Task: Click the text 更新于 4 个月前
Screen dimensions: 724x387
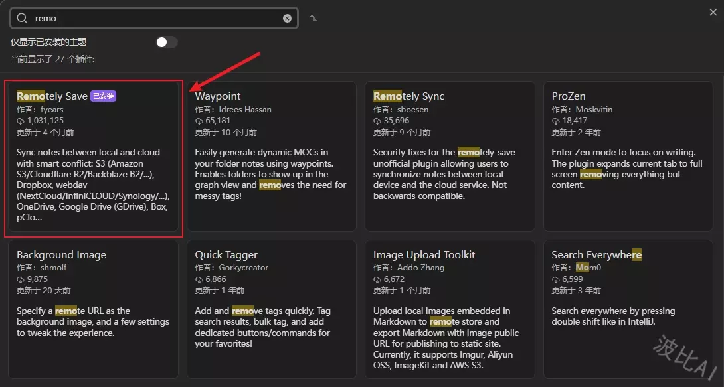Action: 45,133
